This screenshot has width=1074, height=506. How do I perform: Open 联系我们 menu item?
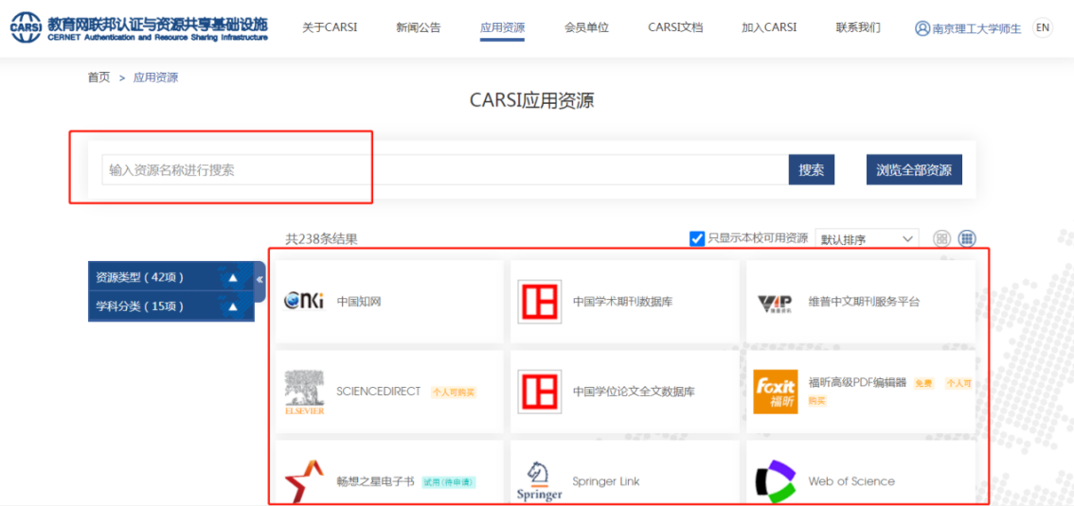tap(858, 28)
